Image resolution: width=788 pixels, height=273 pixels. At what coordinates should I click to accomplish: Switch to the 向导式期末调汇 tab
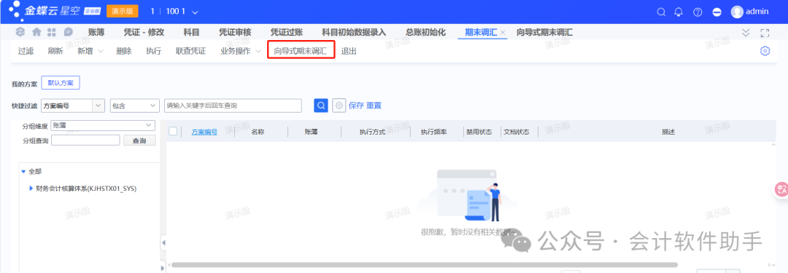545,33
